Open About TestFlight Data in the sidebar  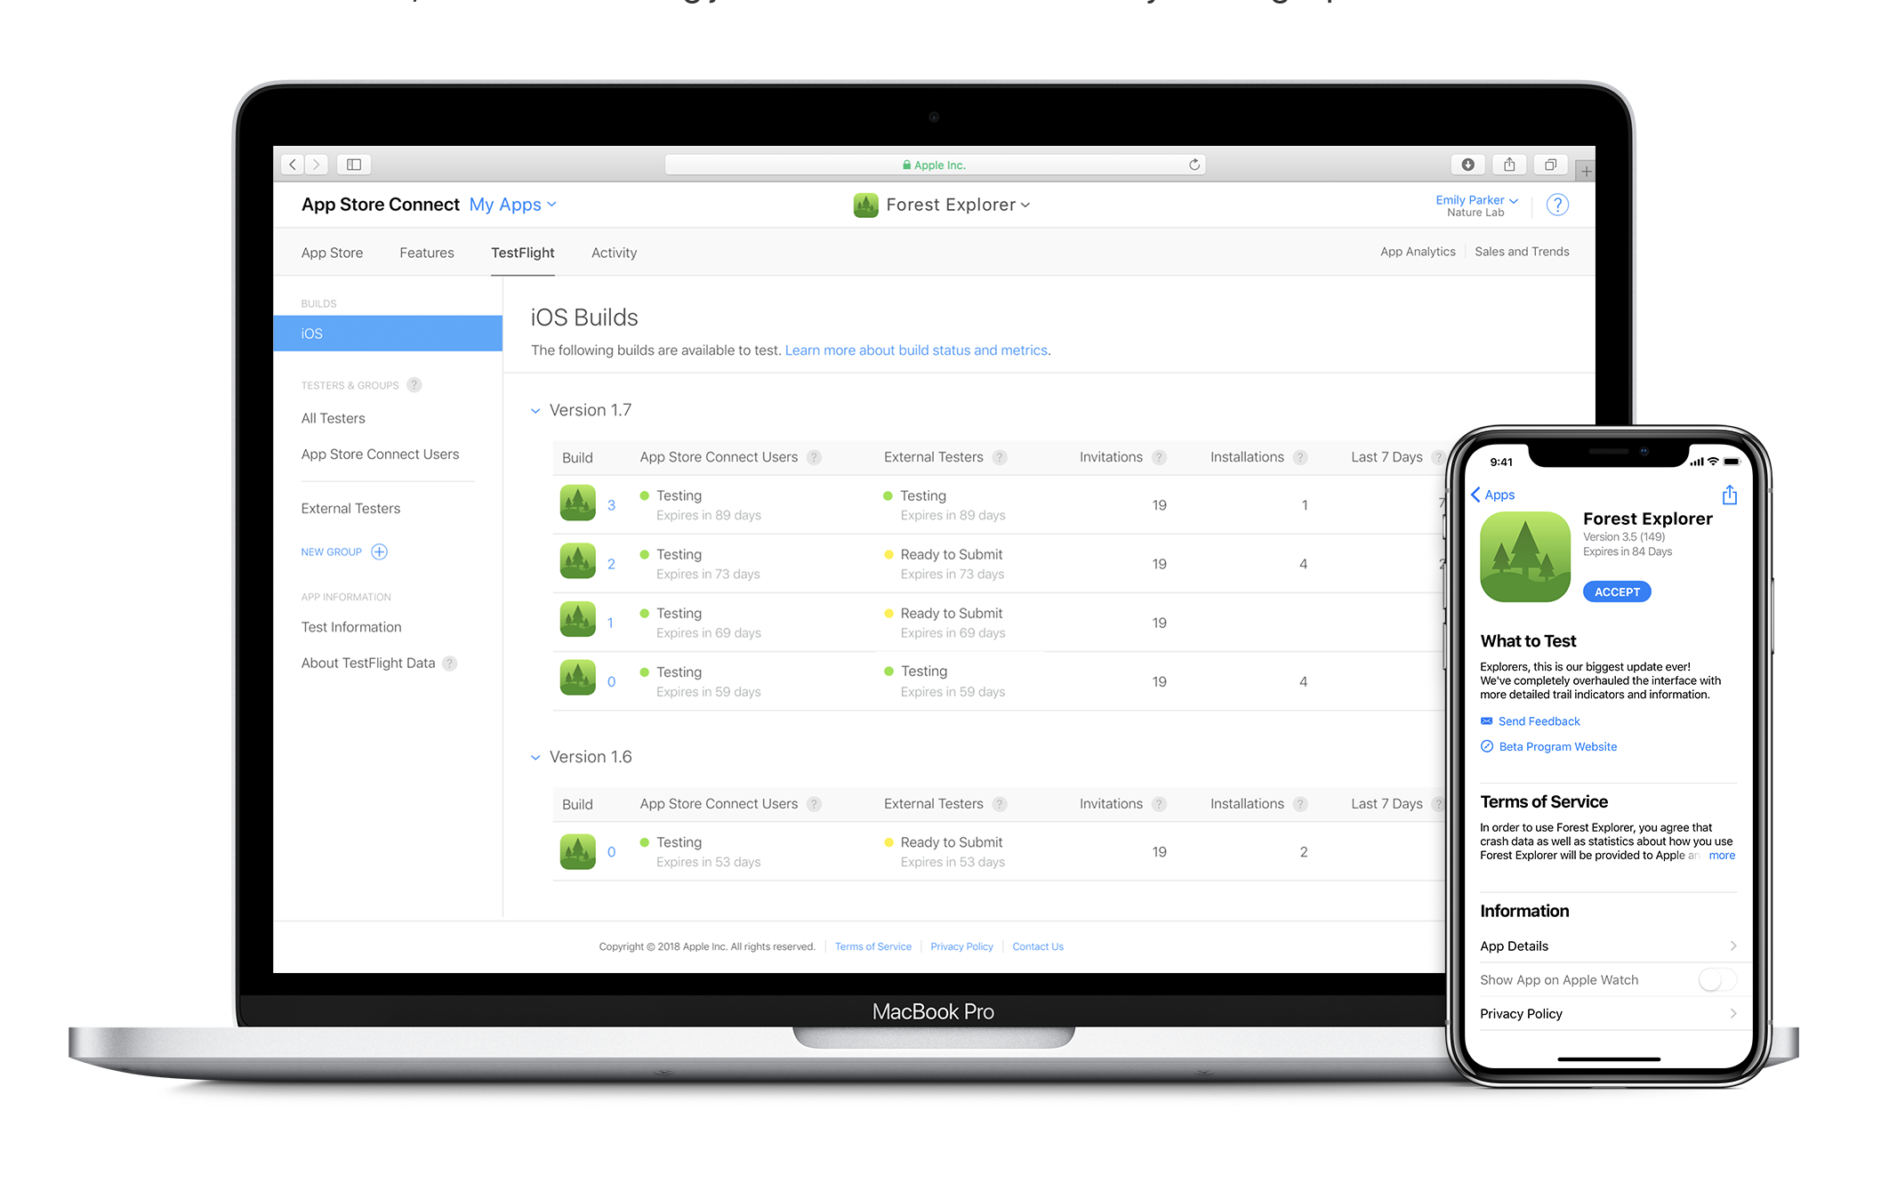[x=368, y=664]
